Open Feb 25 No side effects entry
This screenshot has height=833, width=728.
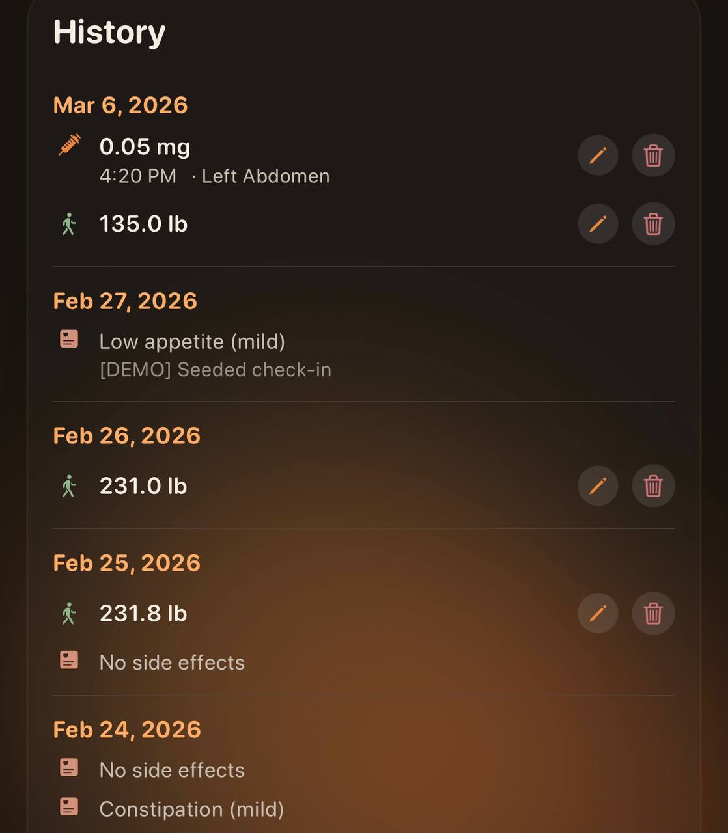(172, 662)
